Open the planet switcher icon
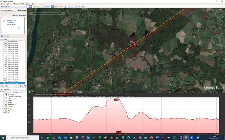Image resolution: width=225 pixels, height=140 pixels. click(61, 6)
